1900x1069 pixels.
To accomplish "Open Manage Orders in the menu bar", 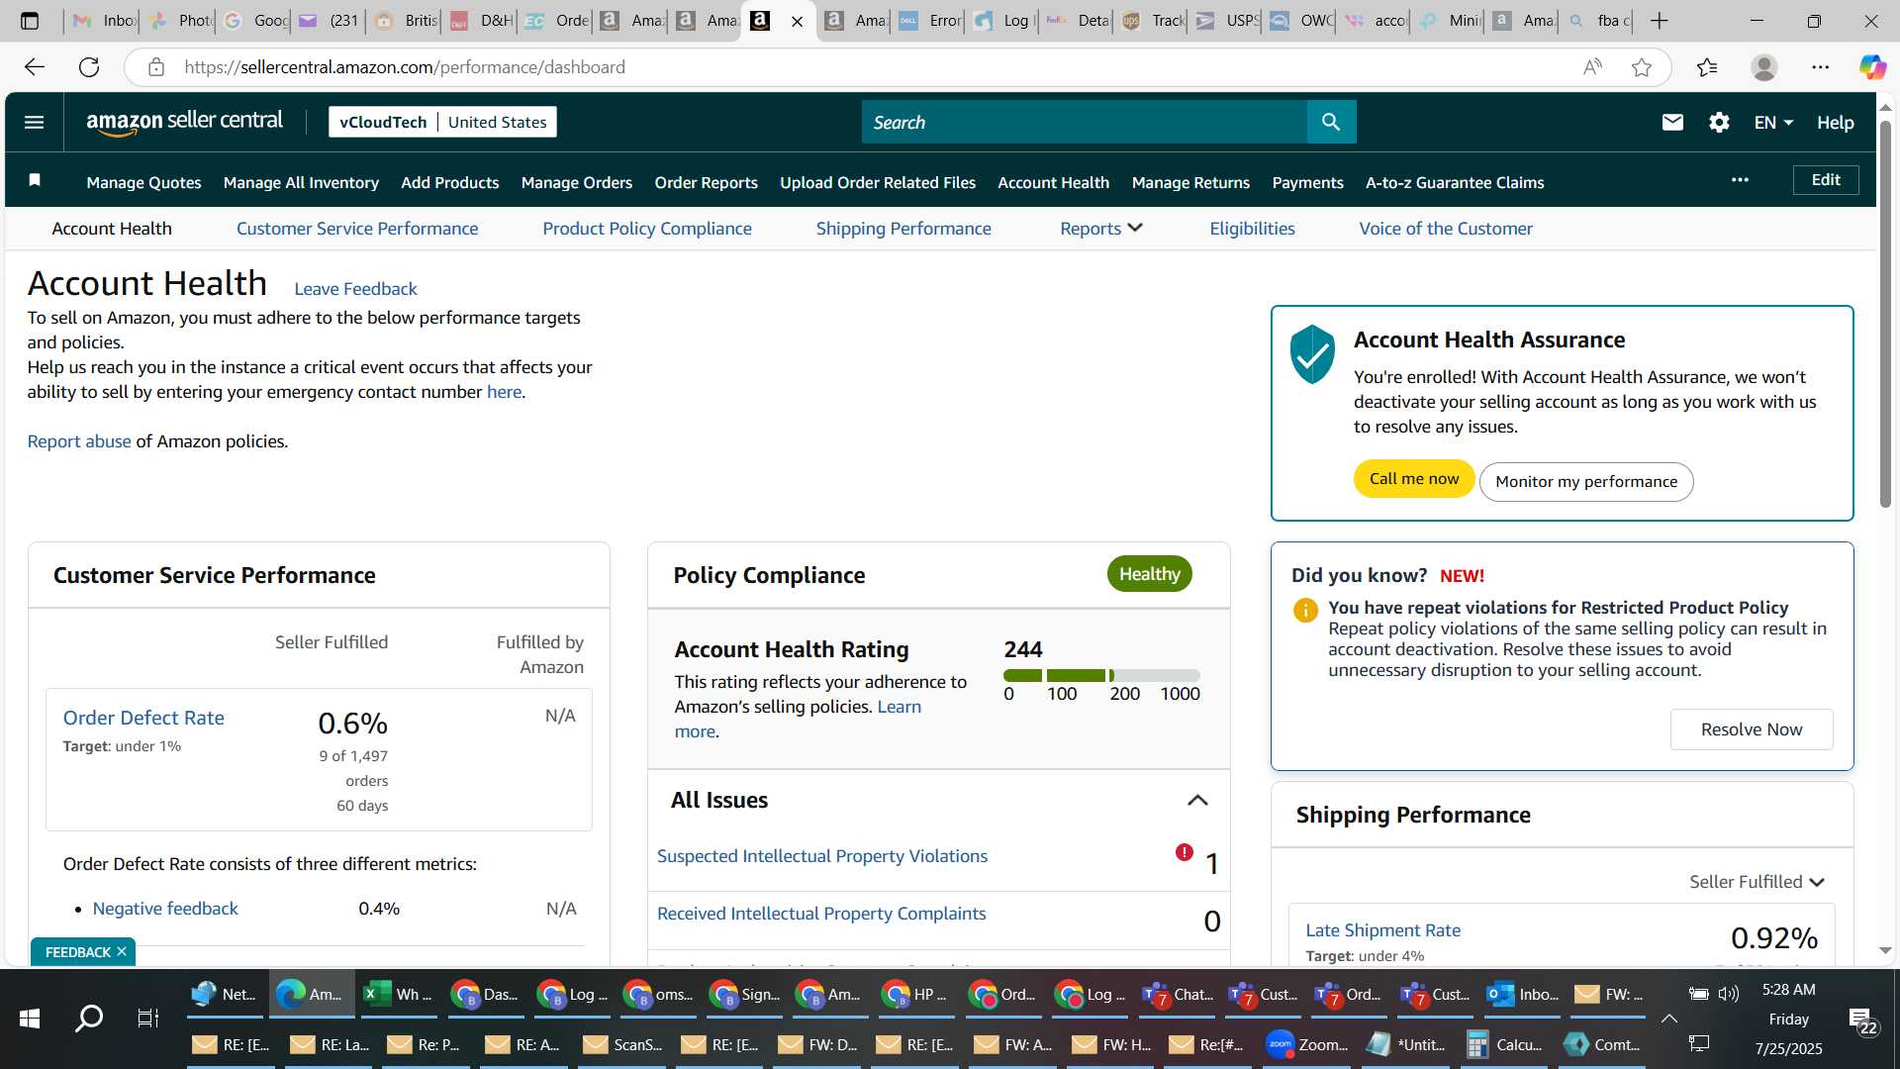I will tap(577, 182).
